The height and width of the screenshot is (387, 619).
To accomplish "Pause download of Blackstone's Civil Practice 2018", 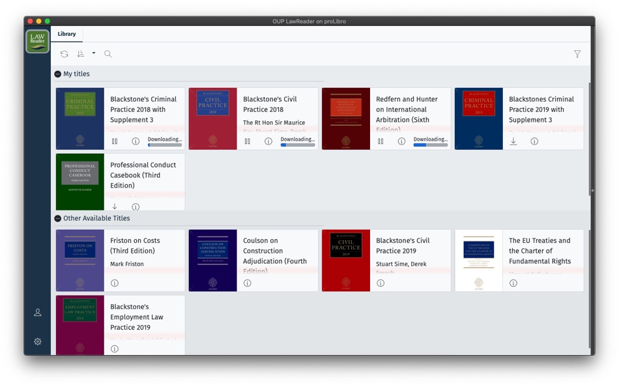I will pyautogui.click(x=248, y=141).
